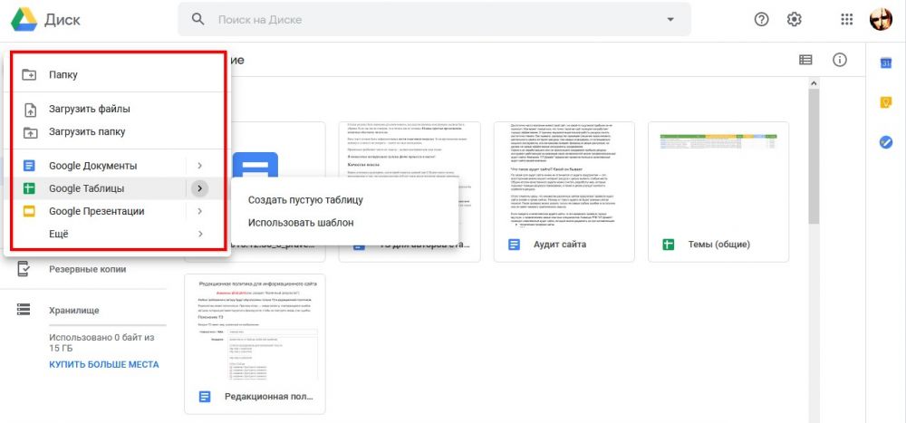Viewport: 906px width, 423px height.
Task: Select Google Презентации entry
Action: (99, 212)
